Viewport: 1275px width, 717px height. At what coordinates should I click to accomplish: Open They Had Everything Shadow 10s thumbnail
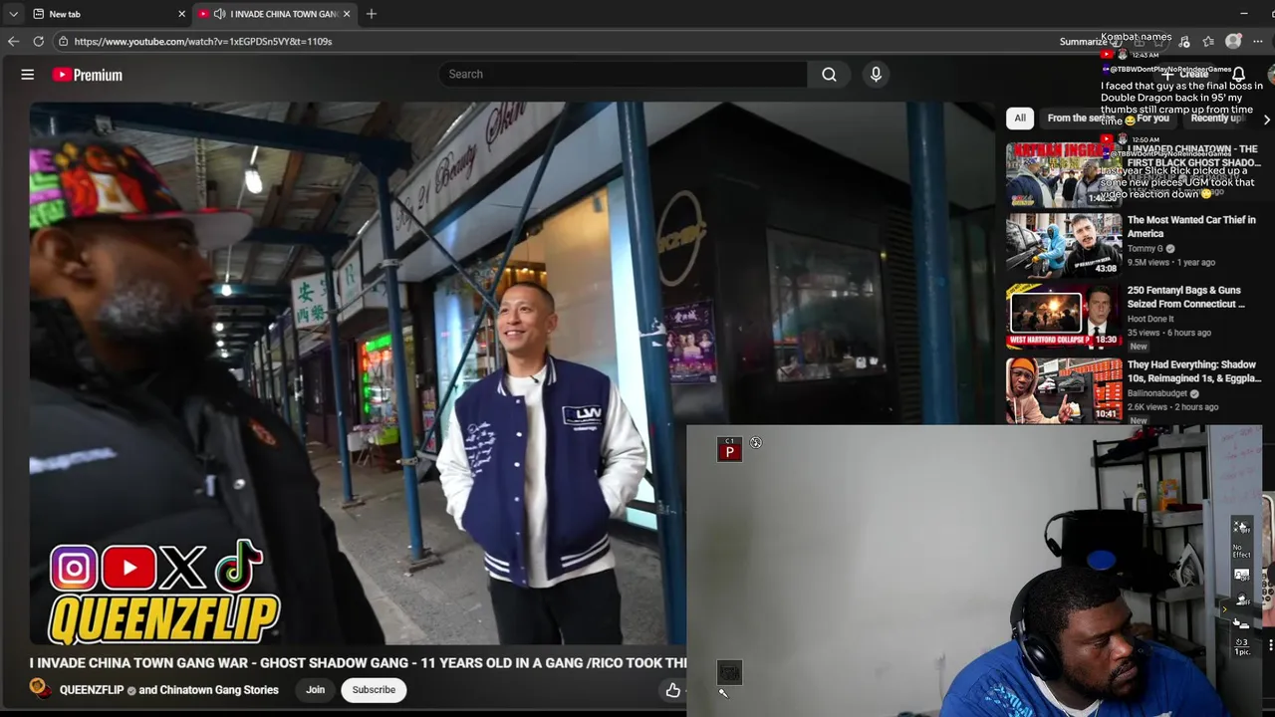tap(1064, 390)
